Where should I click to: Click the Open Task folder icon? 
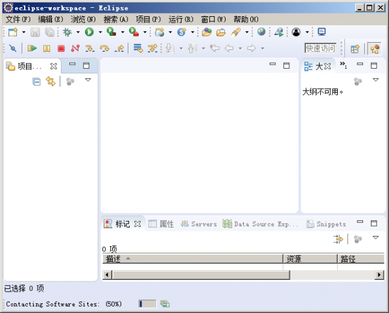click(x=221, y=32)
